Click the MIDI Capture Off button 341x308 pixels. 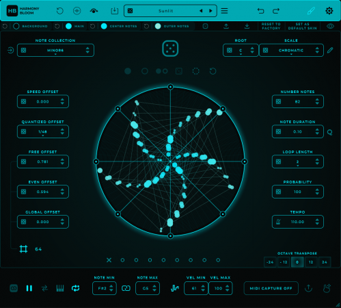271,288
